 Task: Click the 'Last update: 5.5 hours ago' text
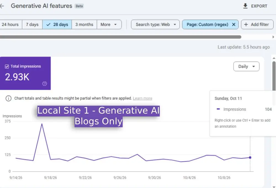244,47
